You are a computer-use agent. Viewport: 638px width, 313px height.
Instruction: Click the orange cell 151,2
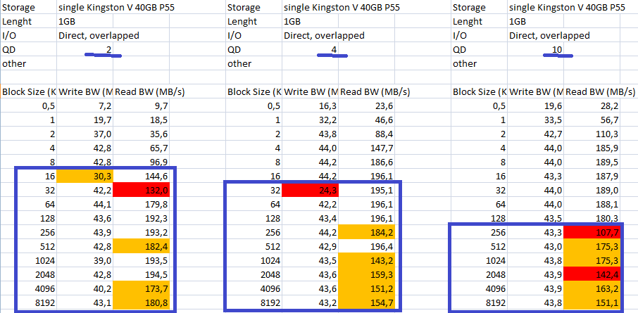367,288
